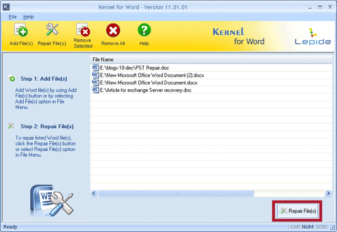Image resolution: width=337 pixels, height=232 pixels.
Task: Click the Step 1 Add File(s) plus icon
Action: point(12,78)
